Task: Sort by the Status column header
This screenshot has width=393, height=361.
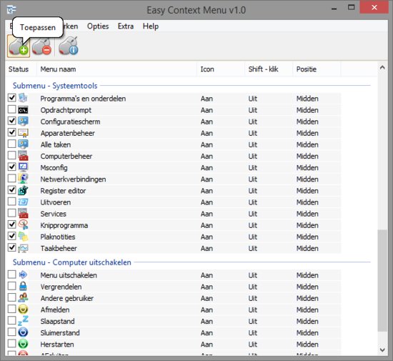Action: [21, 69]
